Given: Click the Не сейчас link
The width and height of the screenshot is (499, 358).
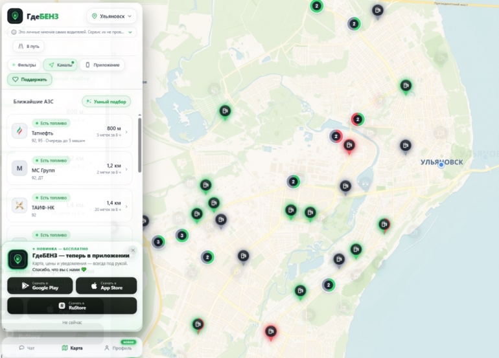Looking at the screenshot, I should point(72,322).
